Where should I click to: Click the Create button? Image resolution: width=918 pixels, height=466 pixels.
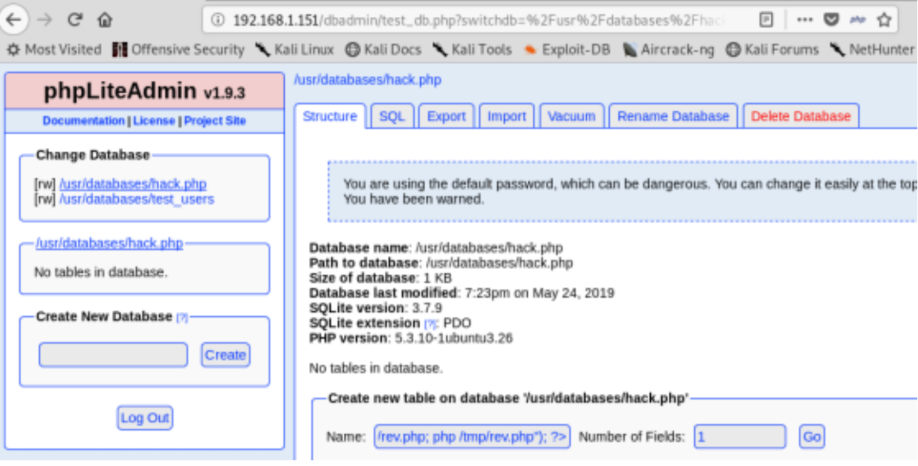225,355
